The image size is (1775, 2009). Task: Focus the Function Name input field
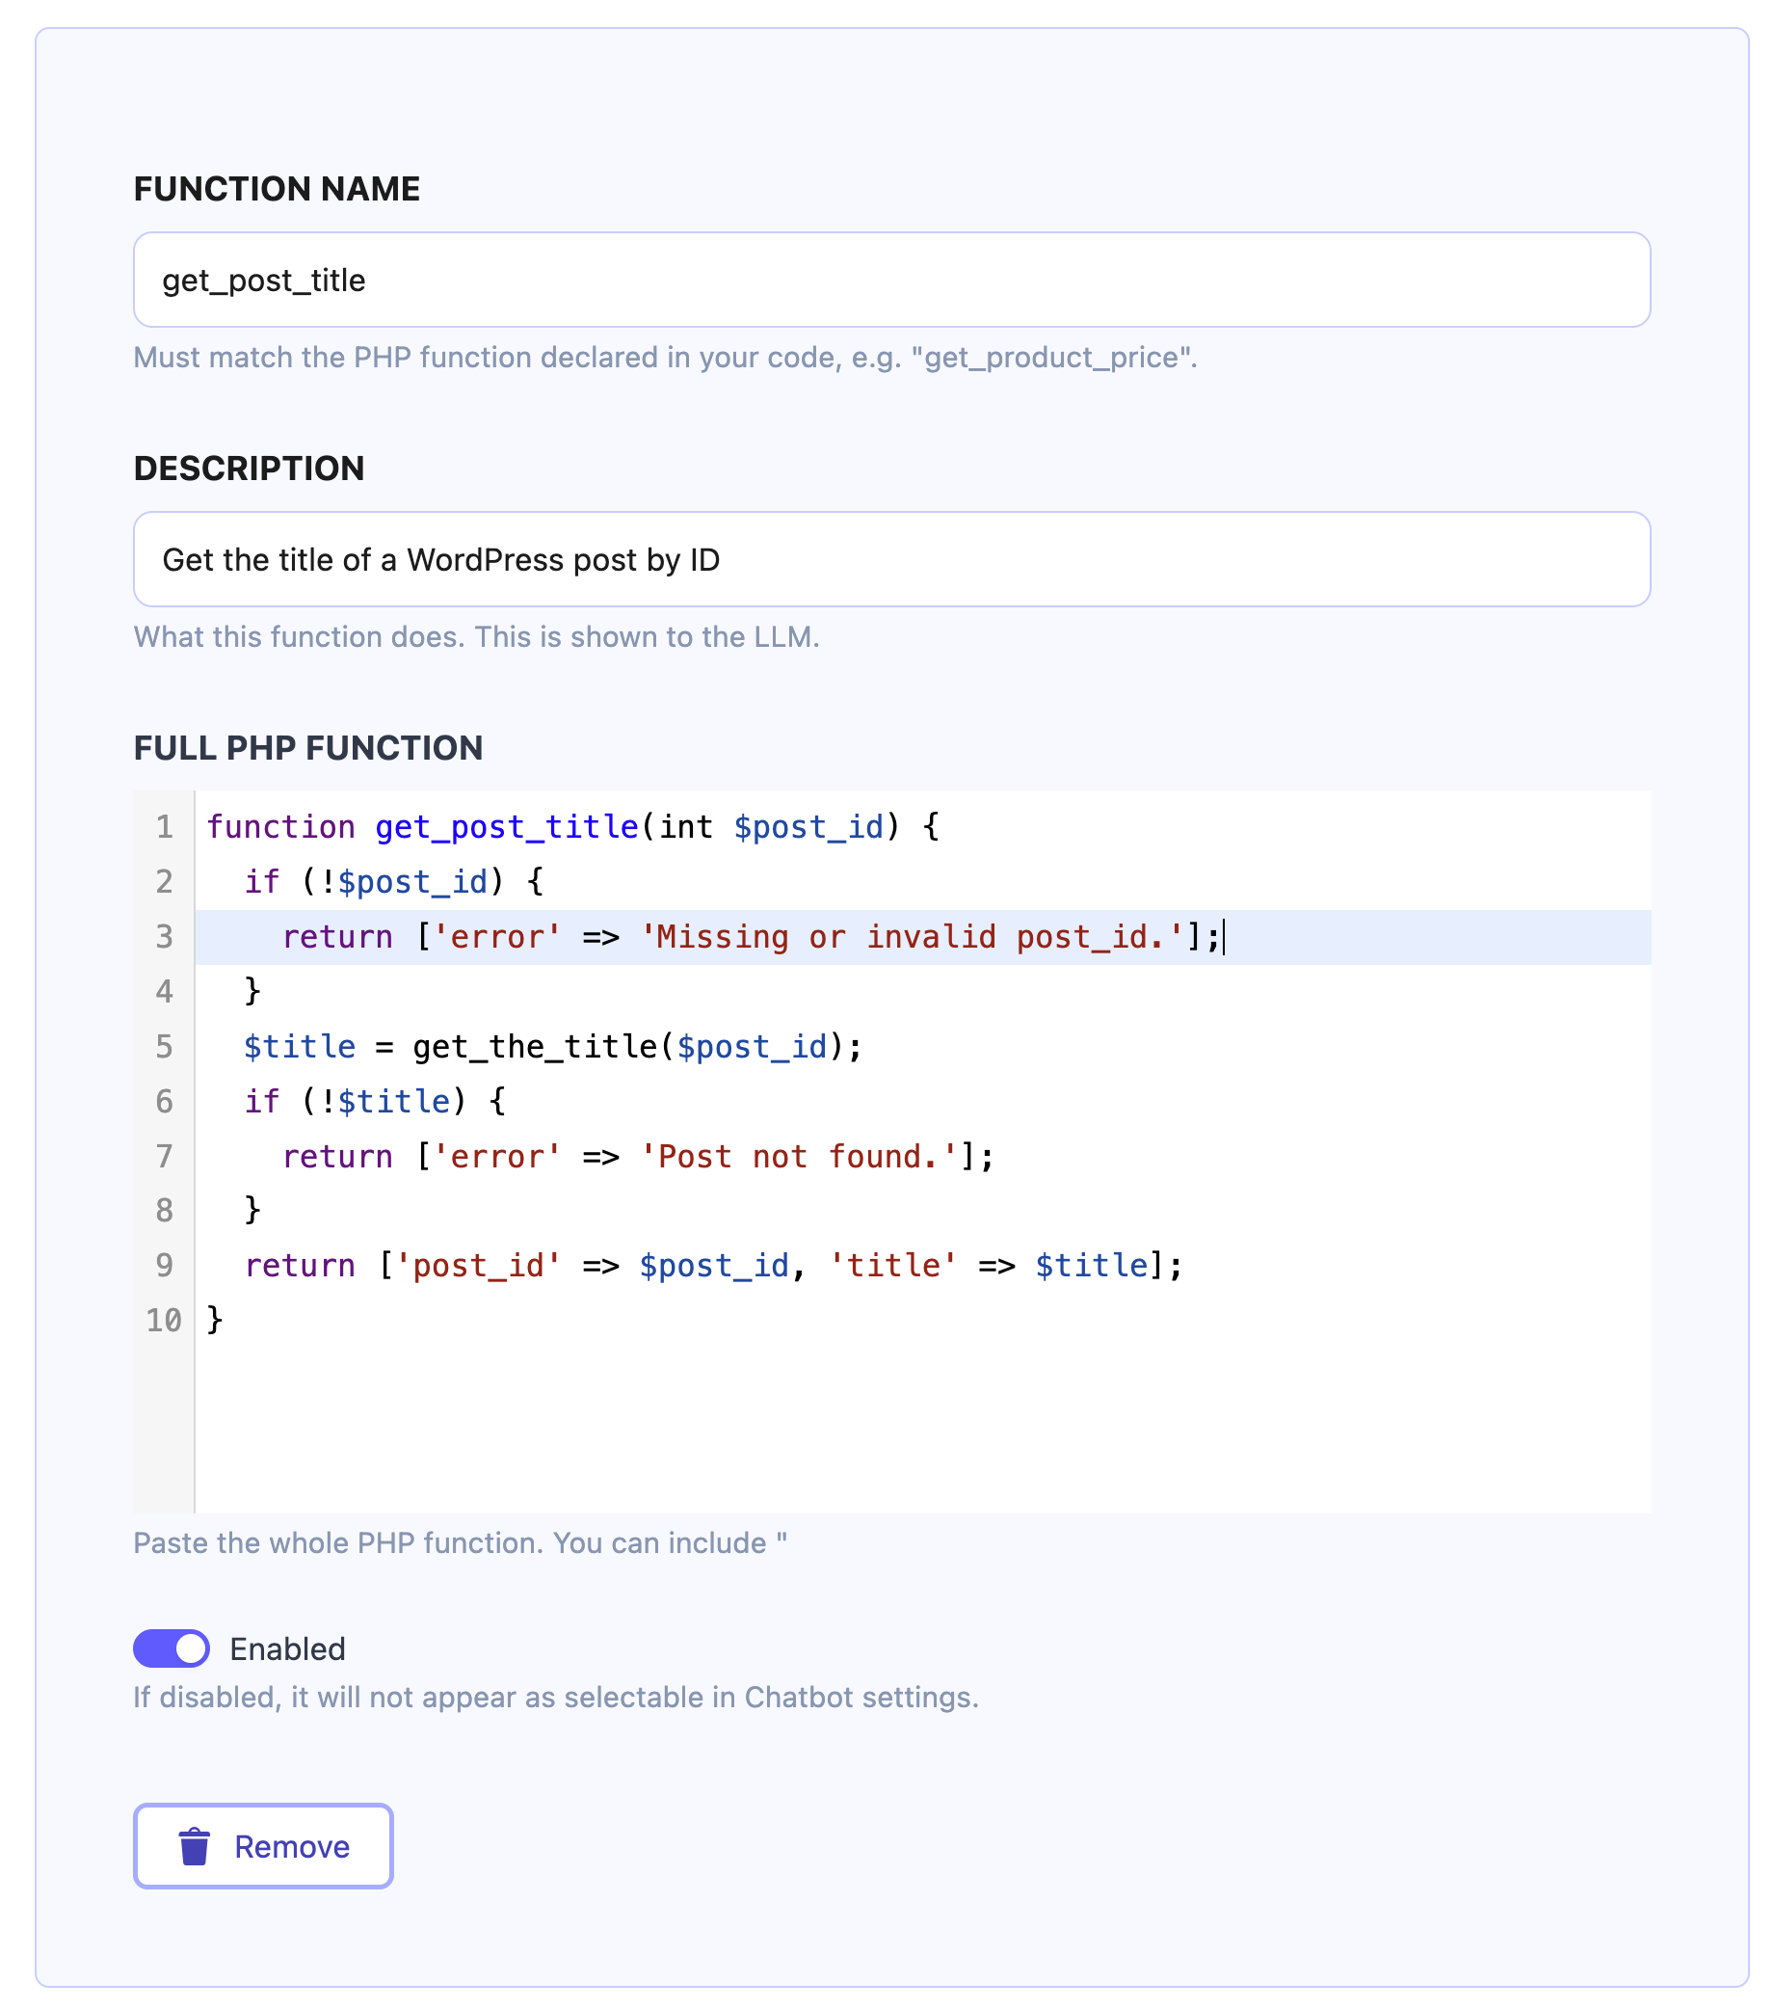tap(890, 280)
